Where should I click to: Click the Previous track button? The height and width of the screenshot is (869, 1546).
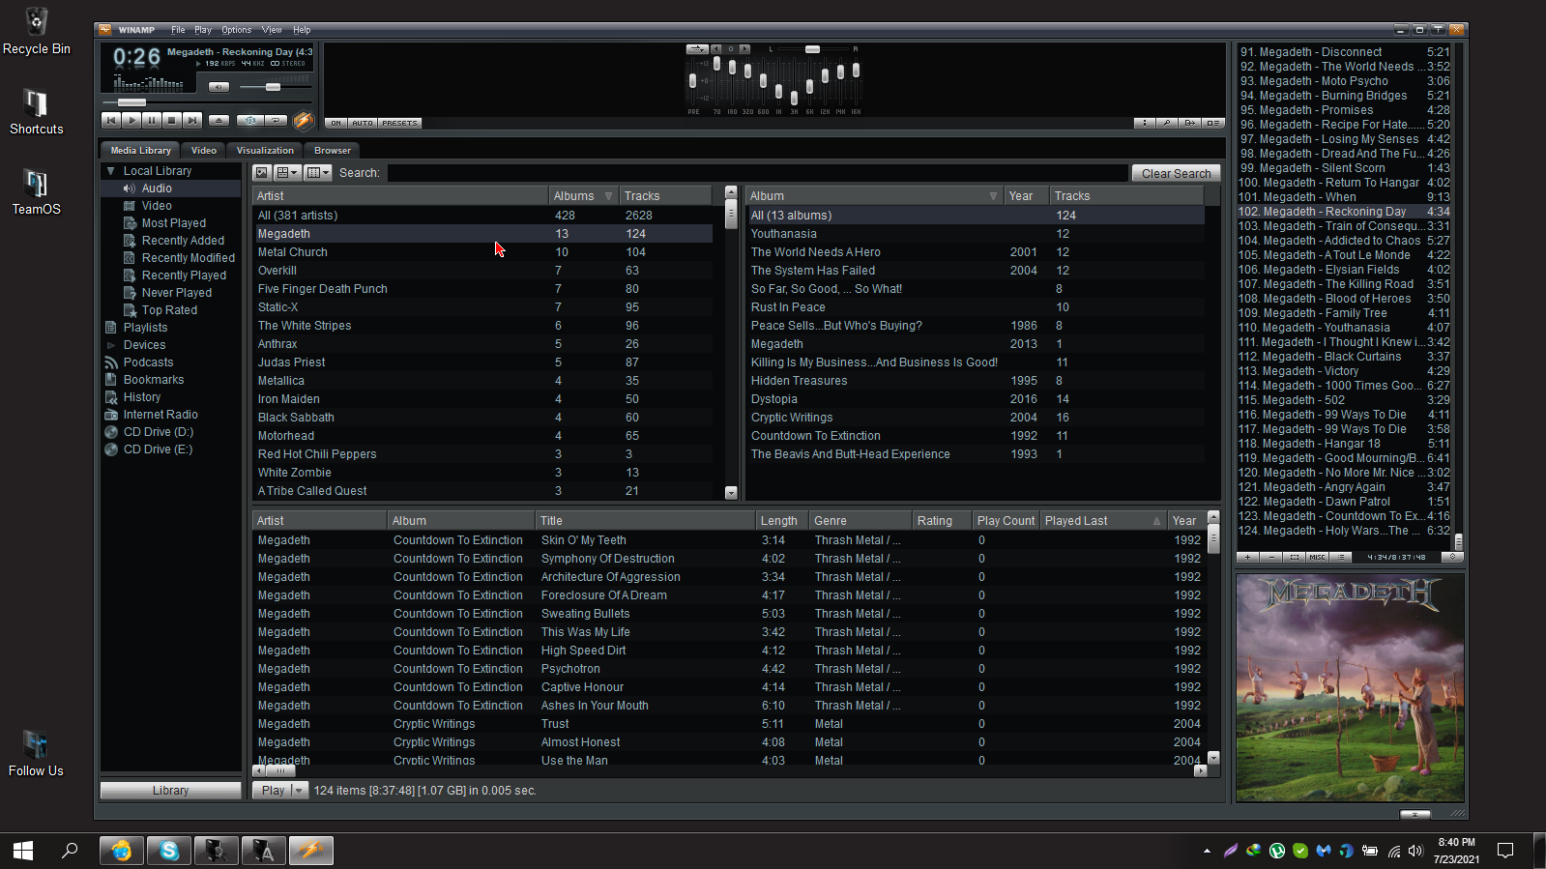point(111,120)
